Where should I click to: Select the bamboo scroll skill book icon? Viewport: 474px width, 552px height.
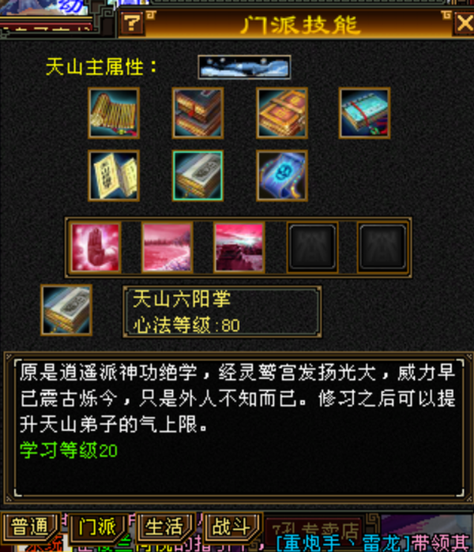[x=114, y=113]
